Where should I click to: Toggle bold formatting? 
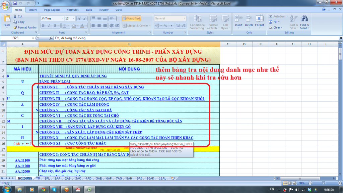[43, 26]
